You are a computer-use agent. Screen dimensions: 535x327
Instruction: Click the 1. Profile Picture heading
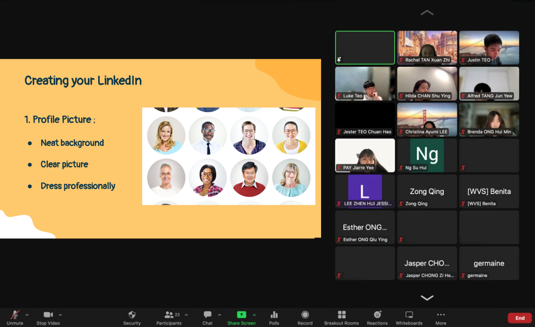tap(60, 120)
